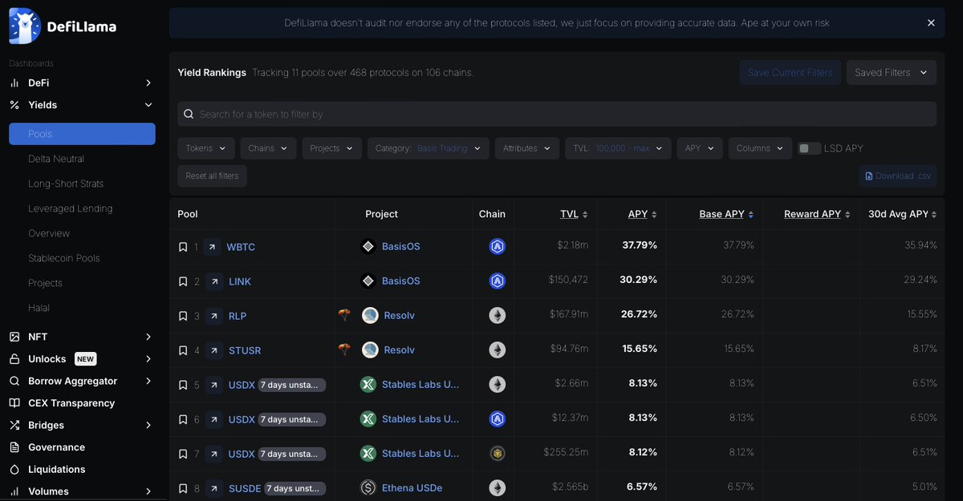Sort table by Base APY column
The image size is (963, 501).
[726, 214]
